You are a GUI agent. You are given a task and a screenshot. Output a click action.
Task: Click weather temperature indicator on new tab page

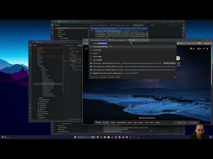tap(193, 49)
